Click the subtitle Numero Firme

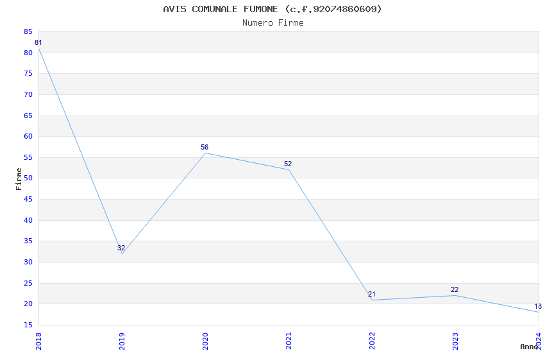[273, 23]
